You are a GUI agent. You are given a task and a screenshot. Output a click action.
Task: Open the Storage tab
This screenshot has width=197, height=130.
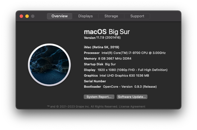pyautogui.click(x=111, y=16)
